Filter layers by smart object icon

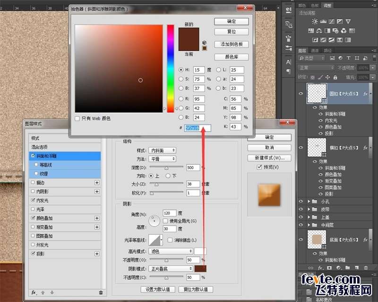tap(365, 58)
